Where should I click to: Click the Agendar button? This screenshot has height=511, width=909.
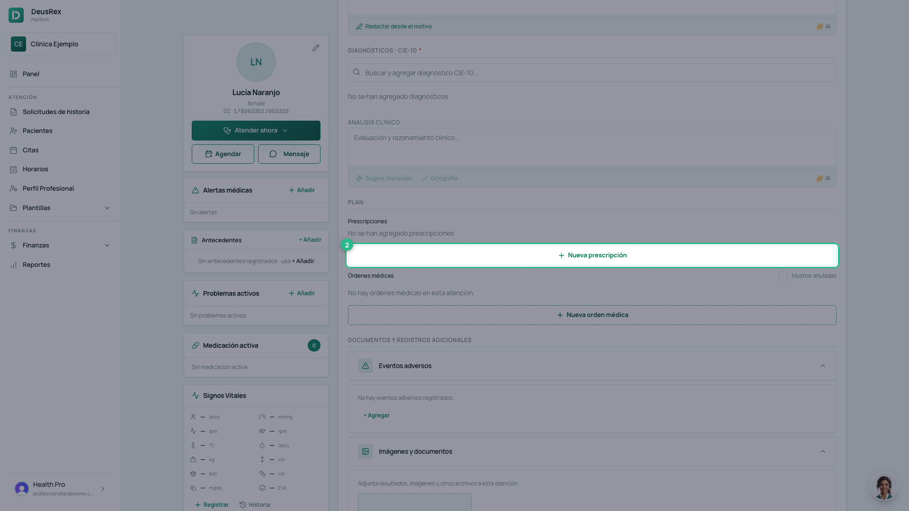[223, 154]
